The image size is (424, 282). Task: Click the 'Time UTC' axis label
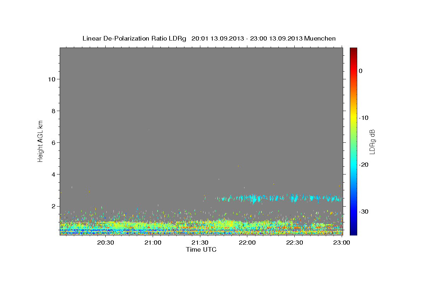pos(201,250)
